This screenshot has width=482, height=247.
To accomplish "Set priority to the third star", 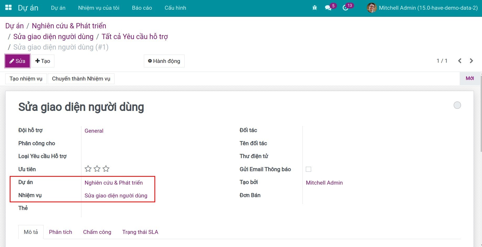I will click(106, 169).
